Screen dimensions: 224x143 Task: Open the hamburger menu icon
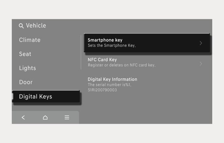click(x=67, y=117)
